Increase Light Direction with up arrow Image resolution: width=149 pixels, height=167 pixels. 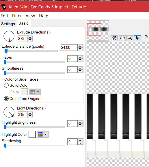[30, 113]
